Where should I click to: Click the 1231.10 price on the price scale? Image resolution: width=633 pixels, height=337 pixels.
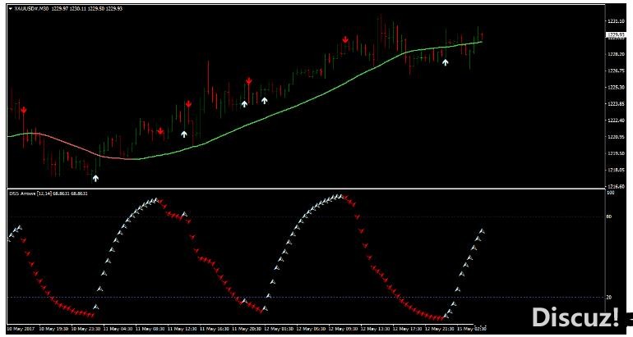(615, 20)
